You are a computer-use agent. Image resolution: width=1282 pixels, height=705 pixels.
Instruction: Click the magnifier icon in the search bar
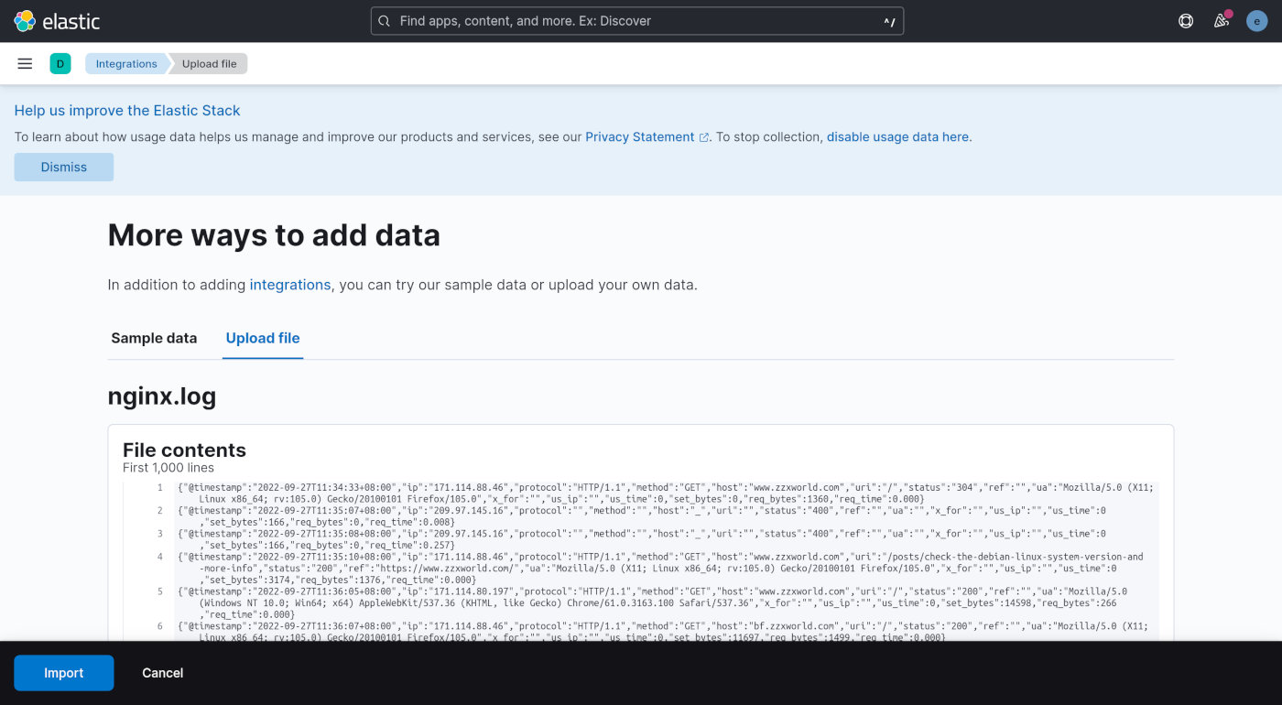(384, 20)
